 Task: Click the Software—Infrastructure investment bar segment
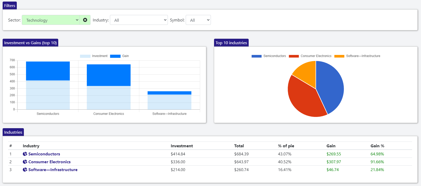[x=169, y=102]
